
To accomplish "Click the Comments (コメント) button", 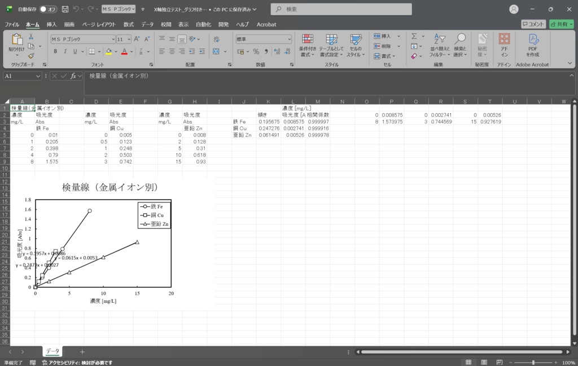I will tap(533, 24).
